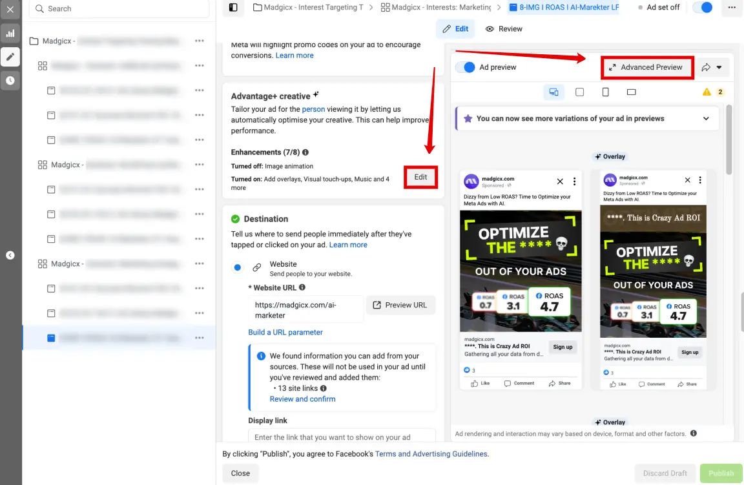Open Build a URL parameter link

coord(285,332)
